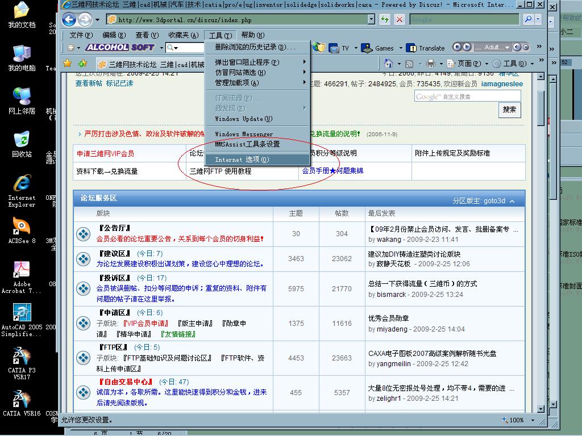Open the 申请三维网VIP会员 link
The width and height of the screenshot is (582, 436).
point(105,153)
